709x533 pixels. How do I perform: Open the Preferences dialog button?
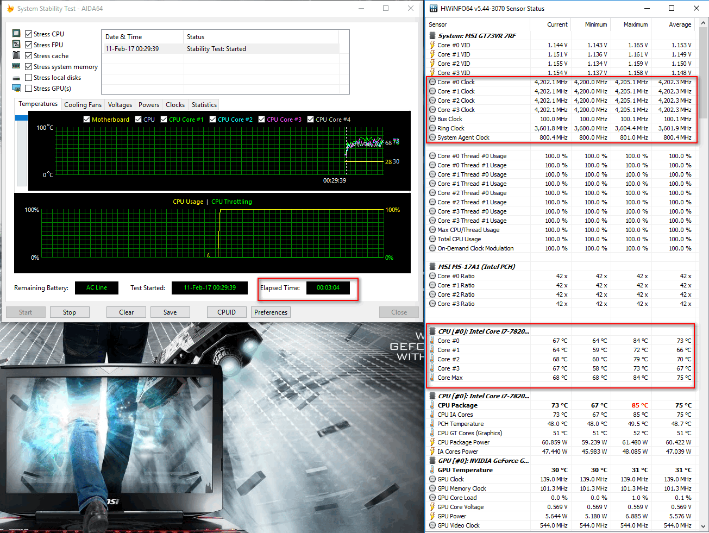(271, 312)
